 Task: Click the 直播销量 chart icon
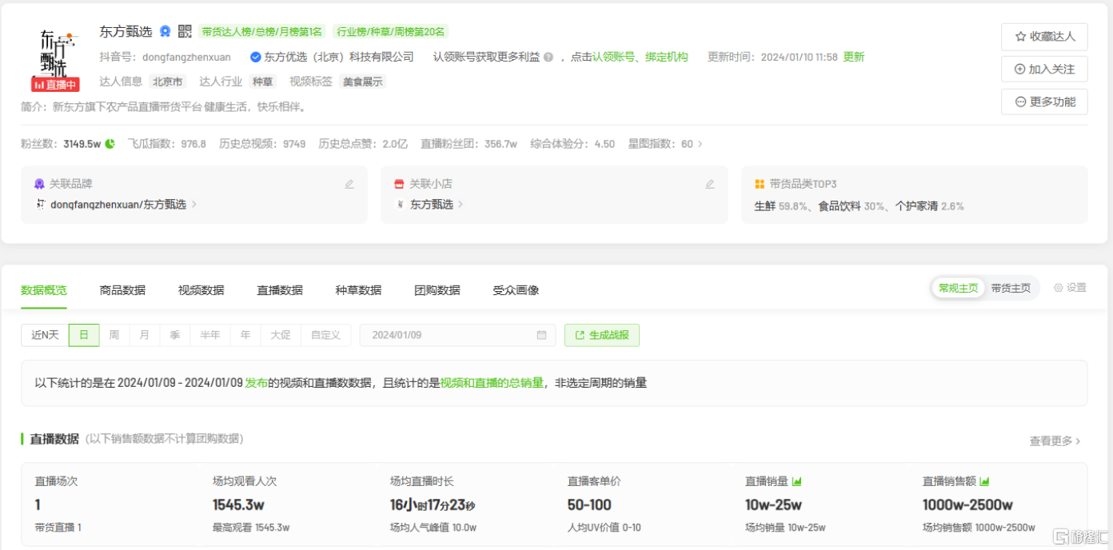pos(796,481)
